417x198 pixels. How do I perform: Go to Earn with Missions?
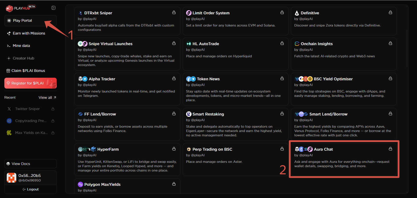[29, 33]
